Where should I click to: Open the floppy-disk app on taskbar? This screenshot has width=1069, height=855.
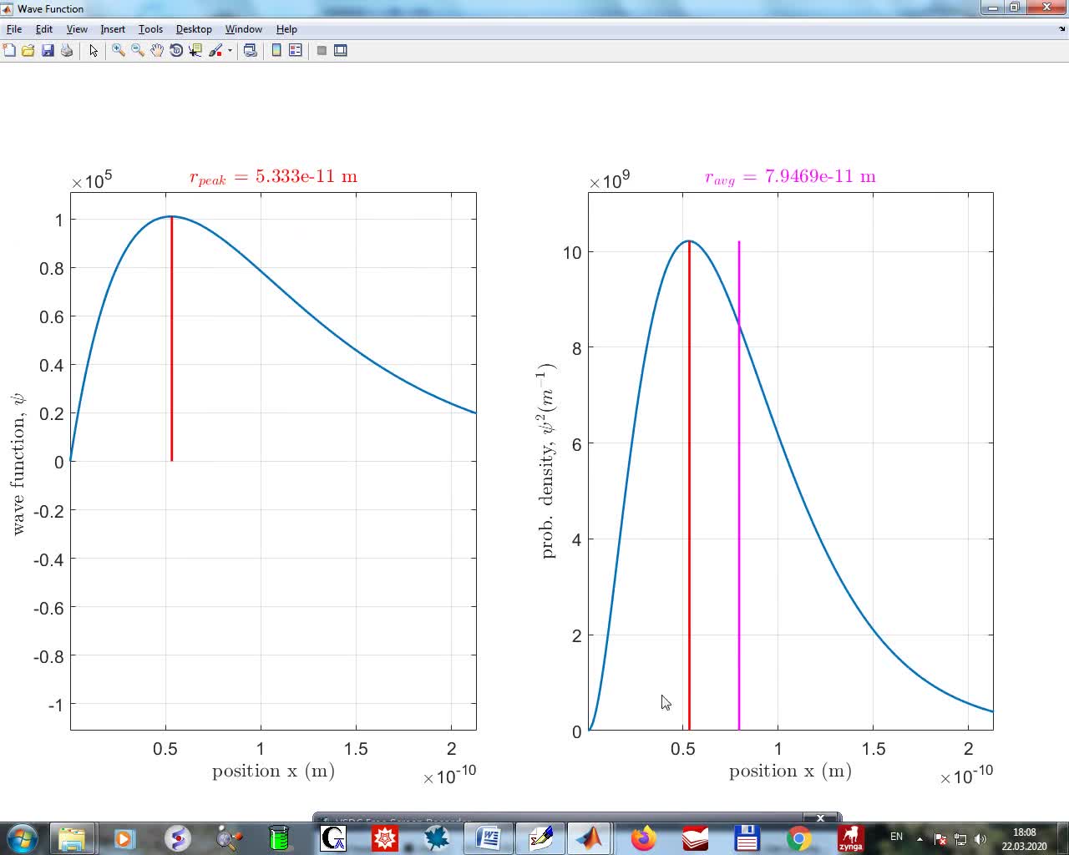pyautogui.click(x=747, y=837)
